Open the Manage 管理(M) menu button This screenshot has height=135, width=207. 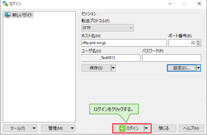click(x=58, y=128)
